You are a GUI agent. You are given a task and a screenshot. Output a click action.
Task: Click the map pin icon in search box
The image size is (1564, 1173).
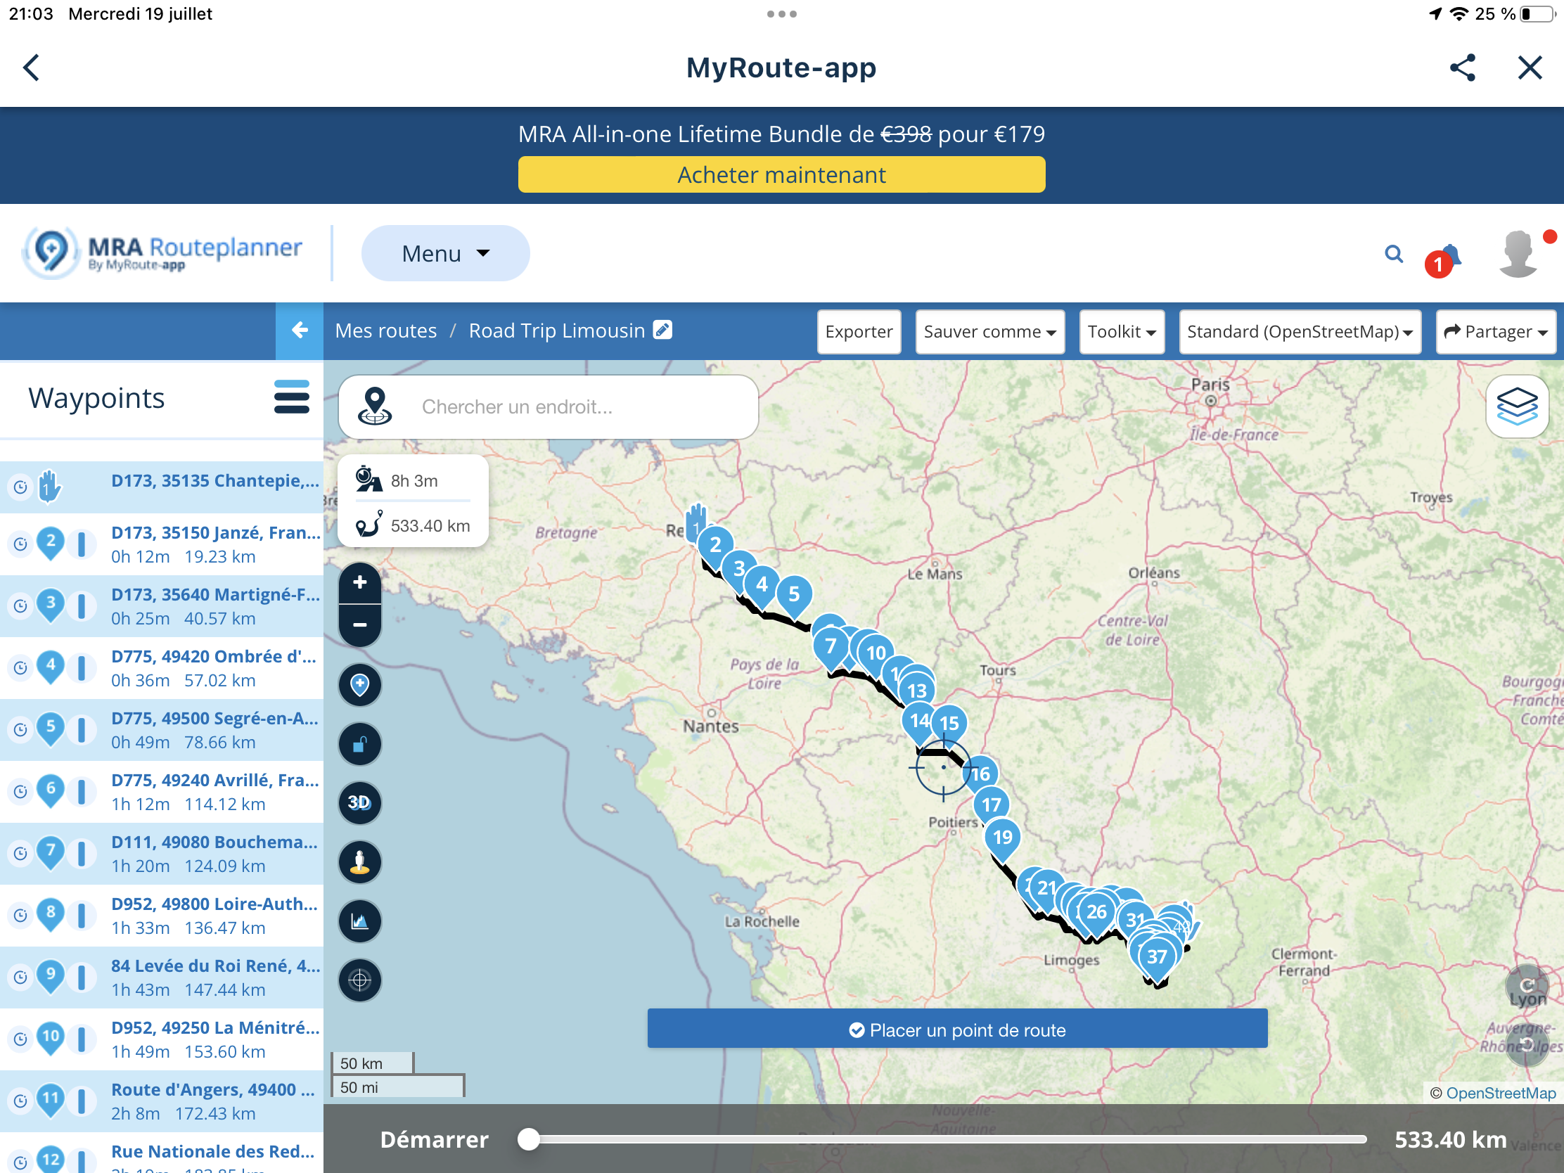click(375, 406)
